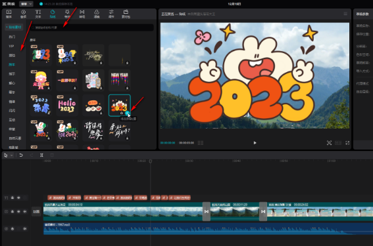The image size is (373, 246).
Task: Open the Adjust tab with sliders icon
Action: (111, 14)
